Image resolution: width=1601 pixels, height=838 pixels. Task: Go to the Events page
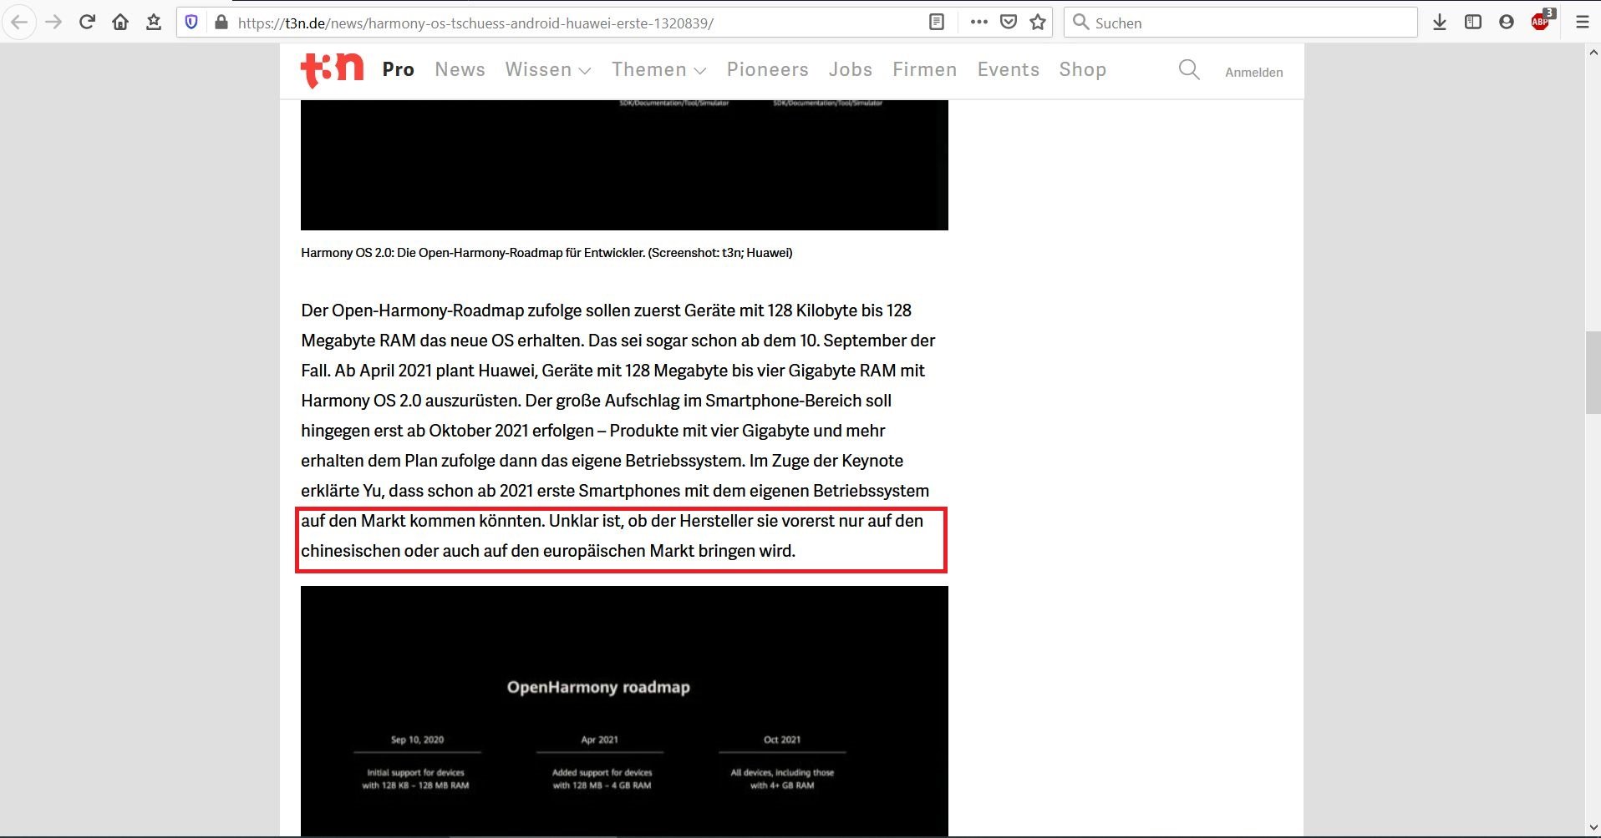point(1009,70)
